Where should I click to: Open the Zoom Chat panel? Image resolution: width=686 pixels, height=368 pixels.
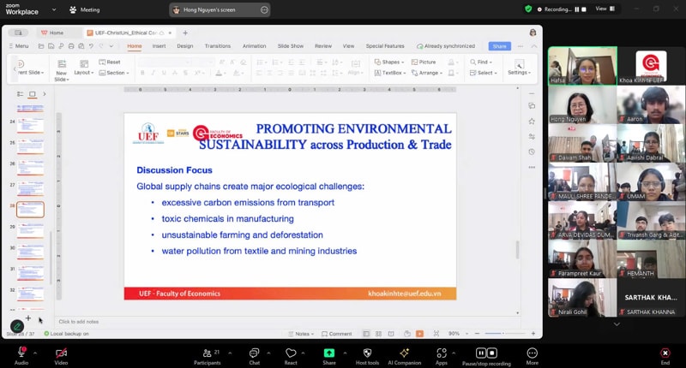pyautogui.click(x=254, y=353)
